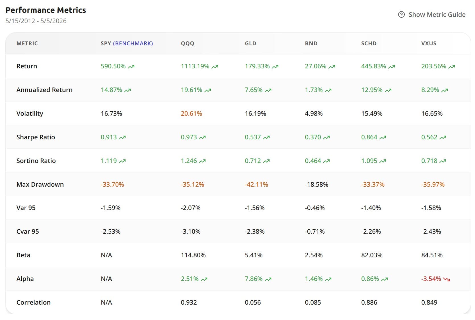The height and width of the screenshot is (320, 475).
Task: Click VXUS beta value 84.51%
Action: [x=432, y=255]
